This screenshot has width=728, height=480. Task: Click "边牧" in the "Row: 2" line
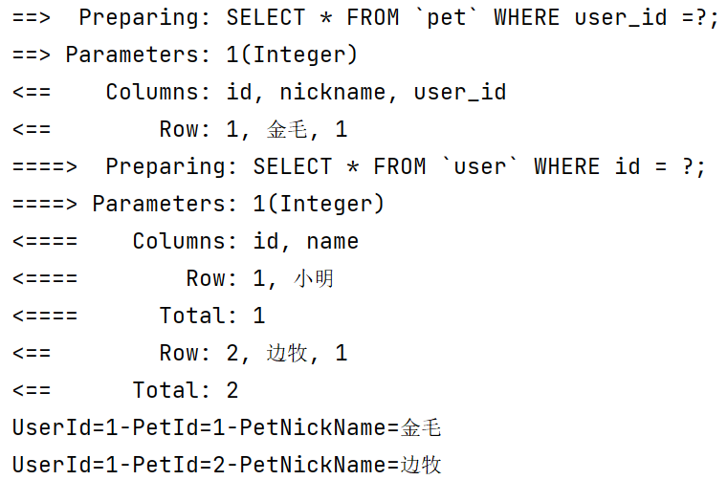coord(287,353)
